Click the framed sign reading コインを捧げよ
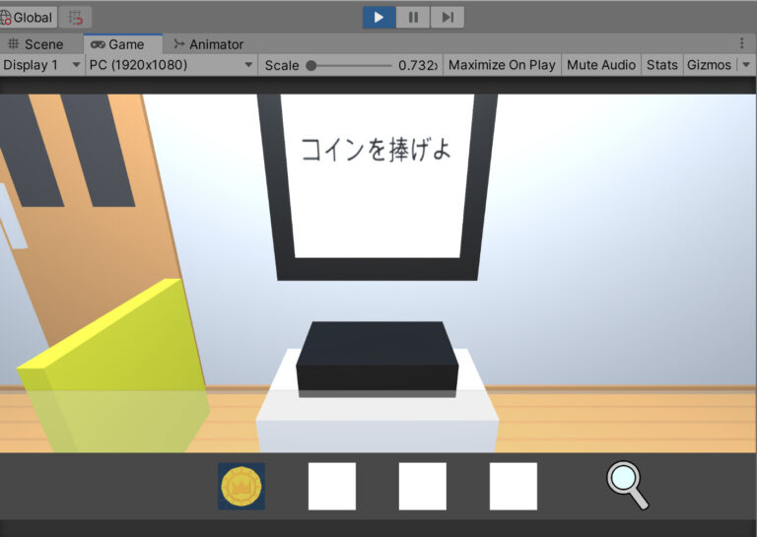757x537 pixels. [x=378, y=187]
